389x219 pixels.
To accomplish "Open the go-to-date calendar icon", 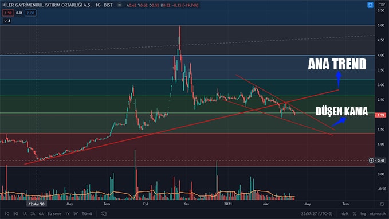I will 104,213.
